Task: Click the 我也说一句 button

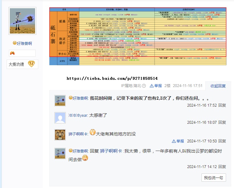Action: point(213,178)
